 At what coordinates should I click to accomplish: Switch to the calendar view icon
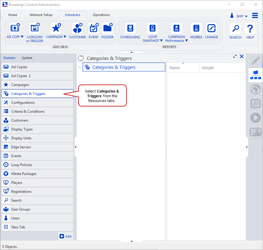pyautogui.click(x=256, y=103)
